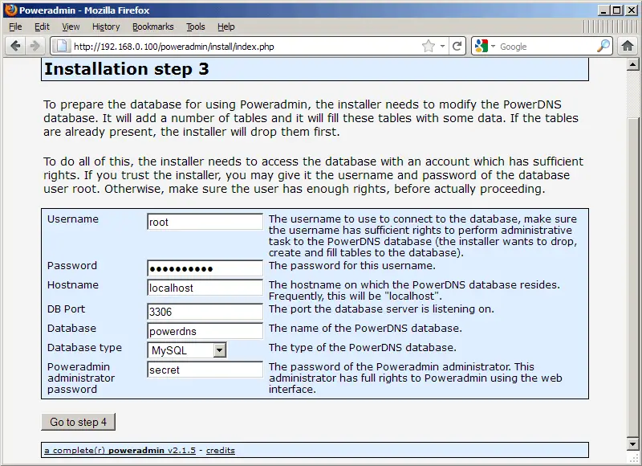This screenshot has height=466, width=642.
Task: Click the DB Port label
Action: 66,309
